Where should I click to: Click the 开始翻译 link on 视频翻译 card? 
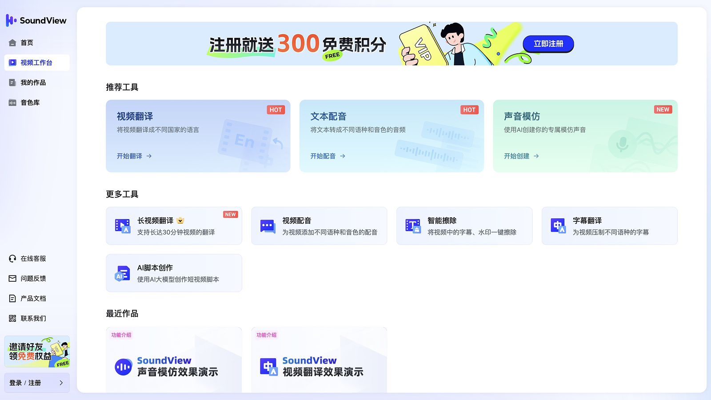[133, 156]
